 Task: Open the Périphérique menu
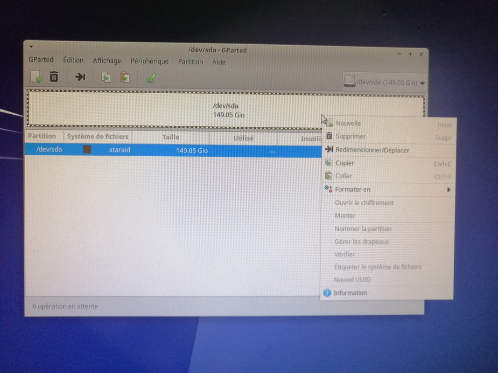(x=149, y=61)
